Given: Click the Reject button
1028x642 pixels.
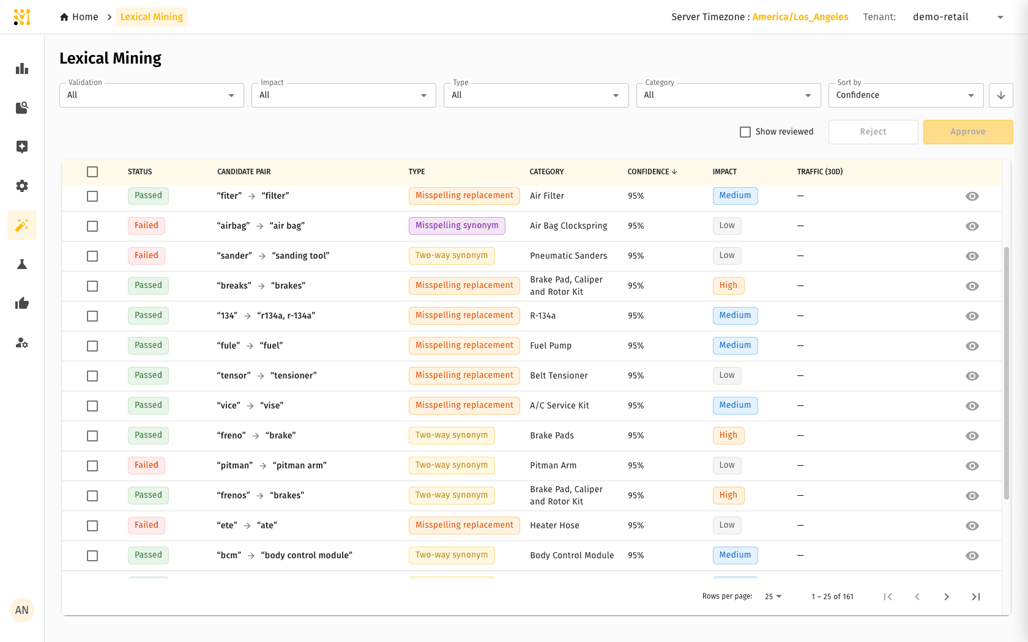Looking at the screenshot, I should coord(873,132).
